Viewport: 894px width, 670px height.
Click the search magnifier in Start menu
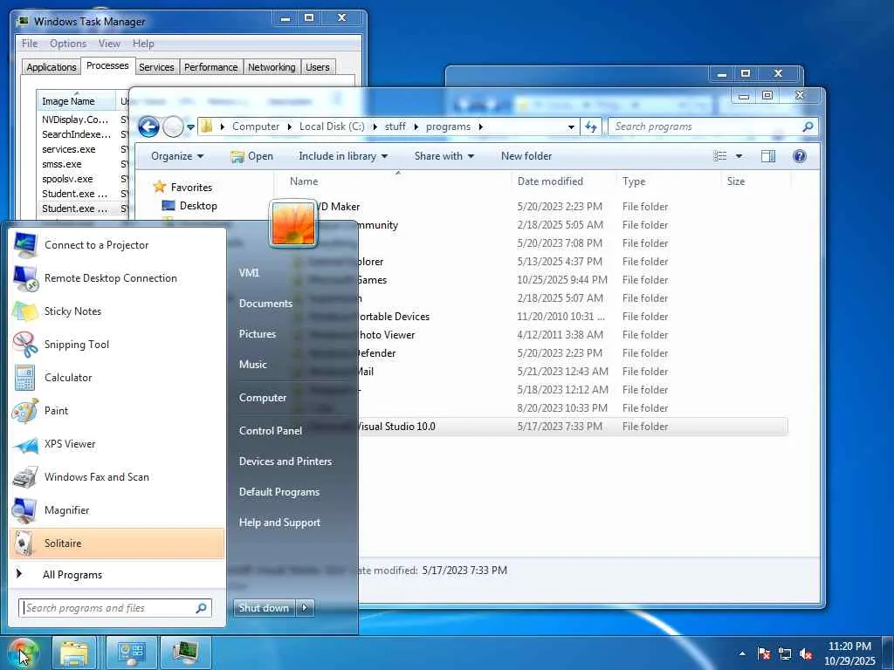pos(201,608)
